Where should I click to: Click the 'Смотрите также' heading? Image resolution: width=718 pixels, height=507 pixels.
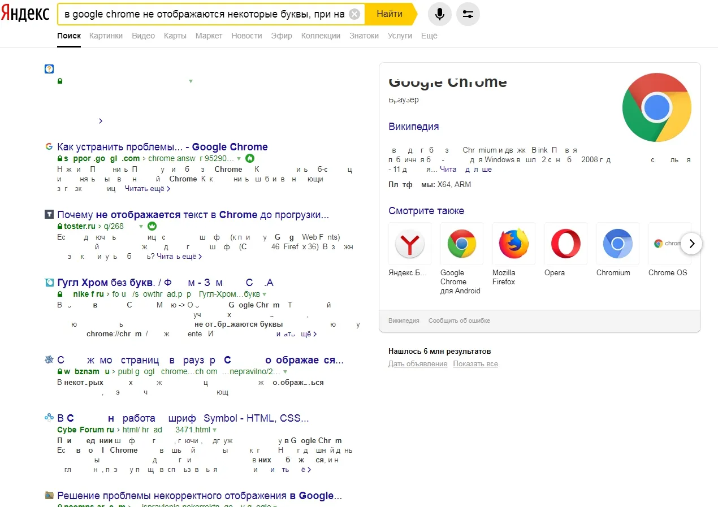426,211
